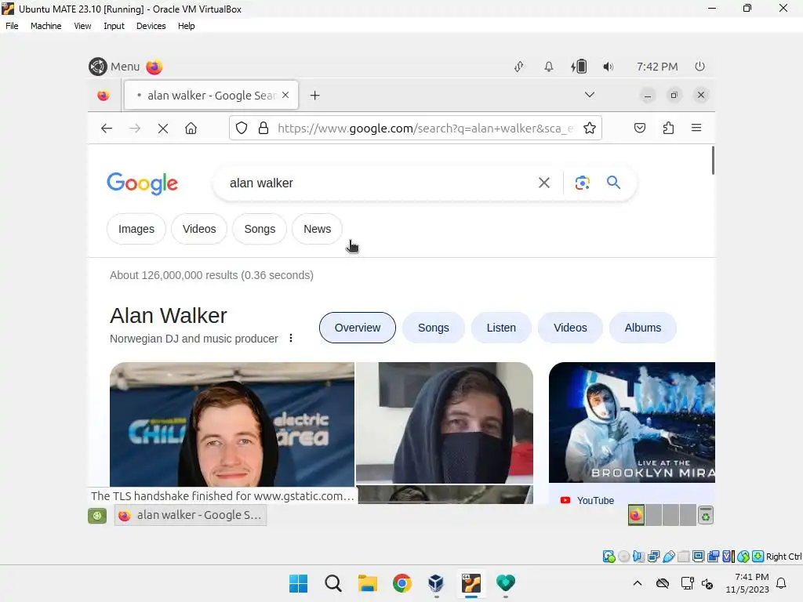Select the Overview knowledge panel tab
Screen dimensions: 803x602
(358, 328)
